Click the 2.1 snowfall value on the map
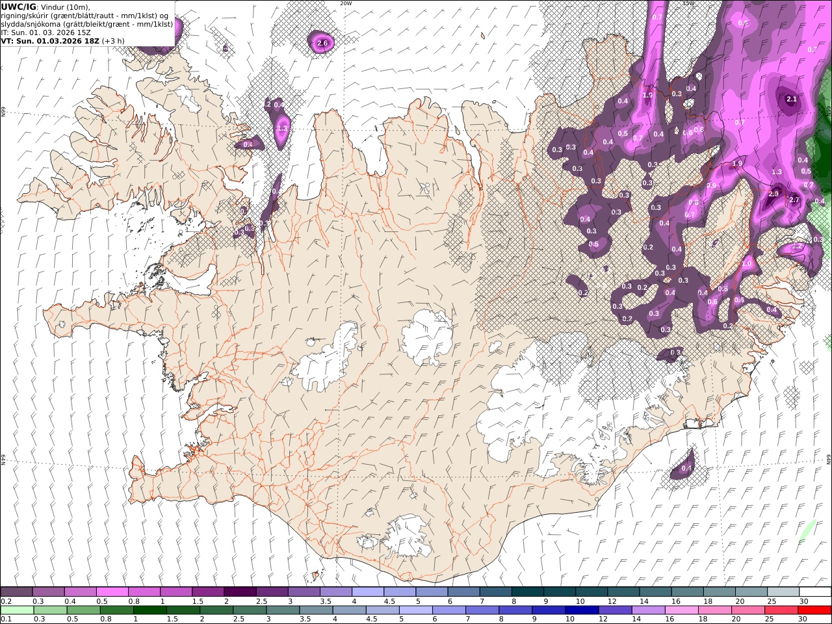Viewport: 832px width, 624px height. pyautogui.click(x=791, y=99)
